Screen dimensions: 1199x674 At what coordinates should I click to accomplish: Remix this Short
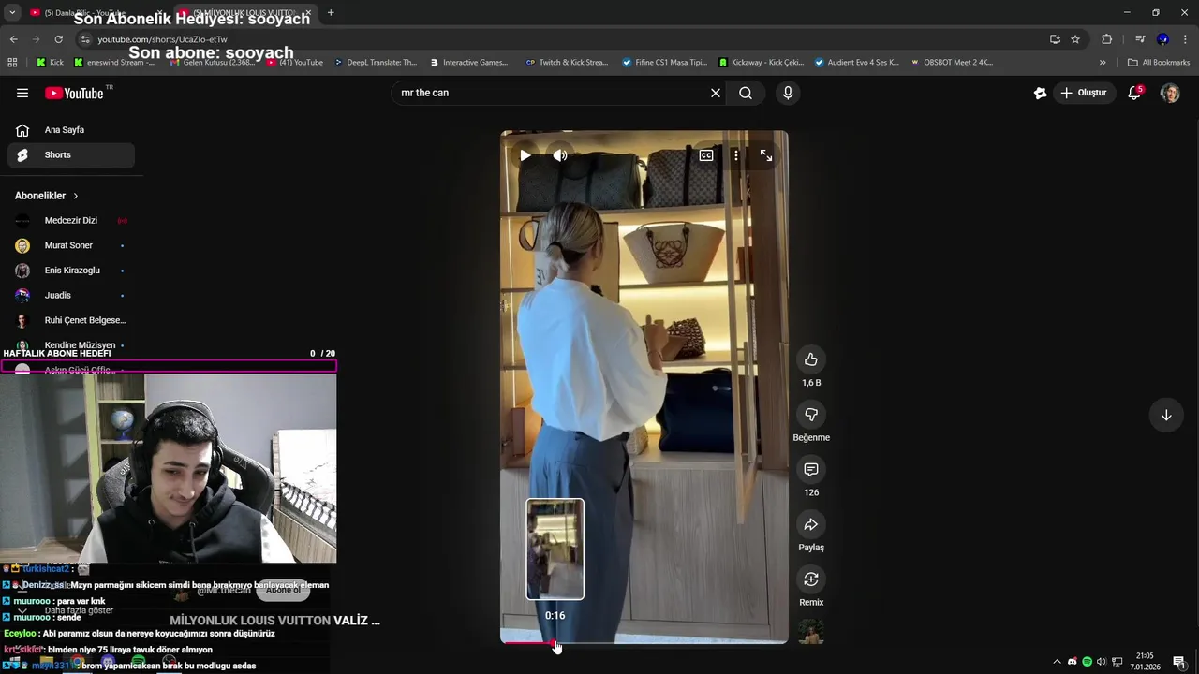tap(811, 579)
